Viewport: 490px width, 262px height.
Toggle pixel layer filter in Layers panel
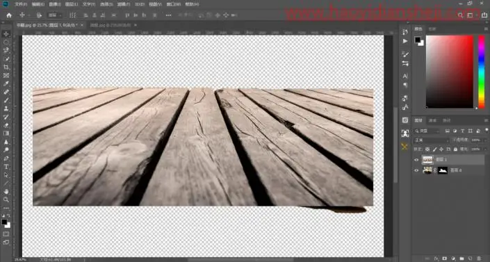448,131
